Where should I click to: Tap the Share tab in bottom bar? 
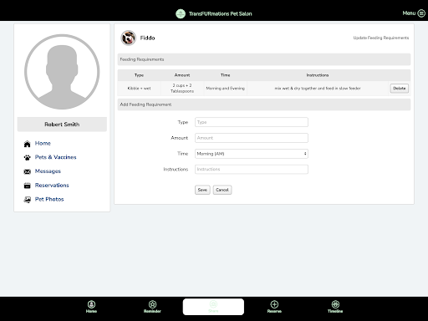tap(213, 307)
